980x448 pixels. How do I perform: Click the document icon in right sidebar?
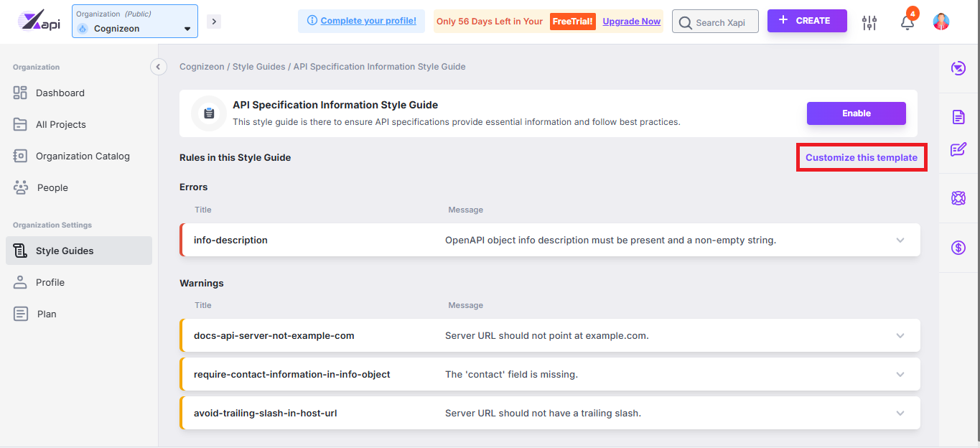coord(958,117)
